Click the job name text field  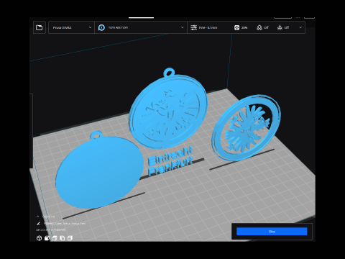click(65, 224)
